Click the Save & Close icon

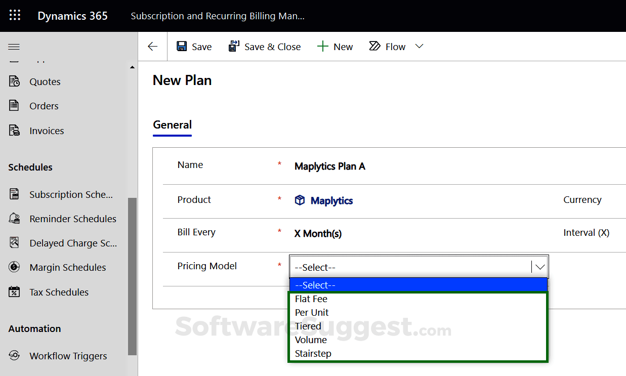234,47
